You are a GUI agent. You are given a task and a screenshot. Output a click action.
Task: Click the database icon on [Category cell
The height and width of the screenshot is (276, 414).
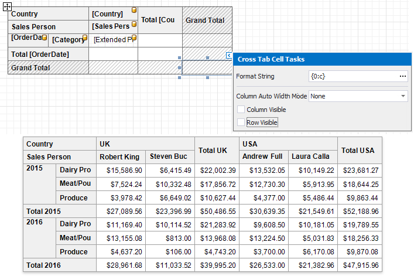point(84,38)
